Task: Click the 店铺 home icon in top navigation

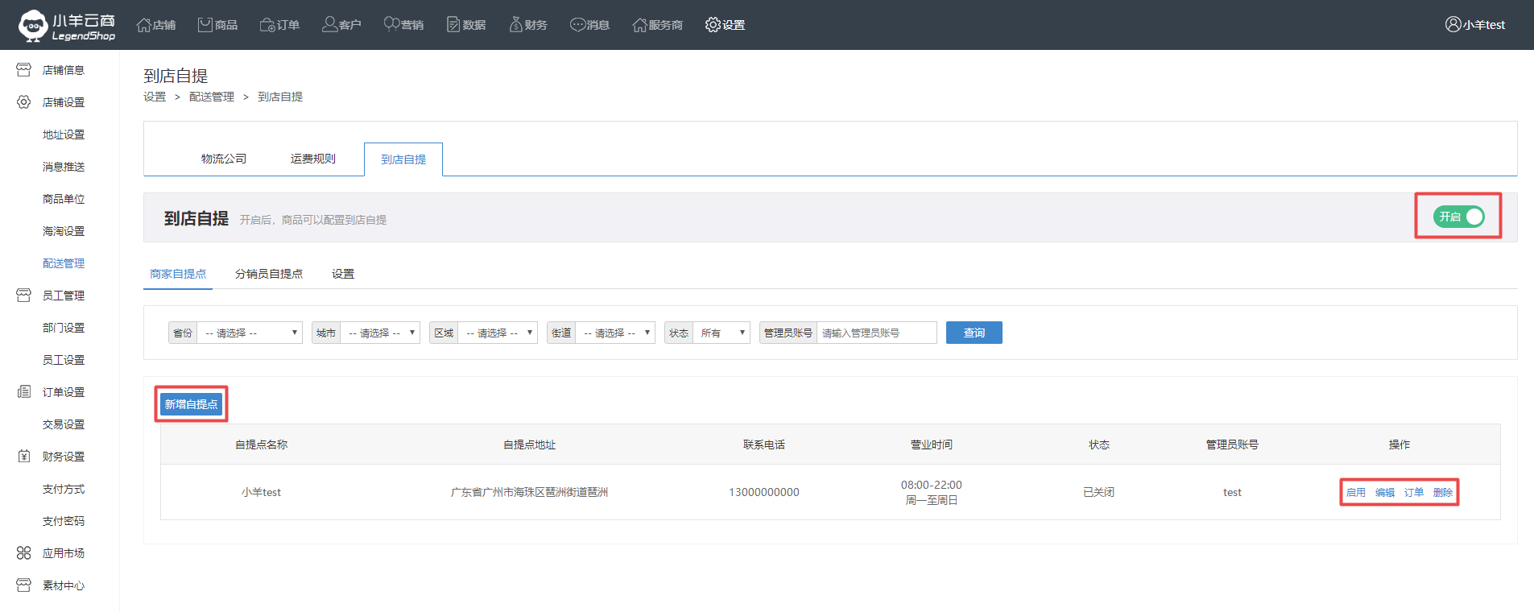Action: 144,25
